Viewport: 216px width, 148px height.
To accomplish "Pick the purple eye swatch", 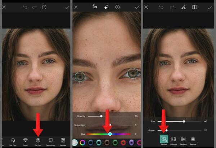I will (131, 143).
